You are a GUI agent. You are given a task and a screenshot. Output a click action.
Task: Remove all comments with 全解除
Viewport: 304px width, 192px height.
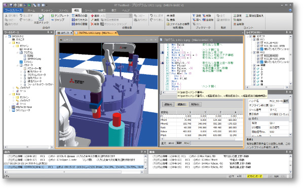point(239,24)
